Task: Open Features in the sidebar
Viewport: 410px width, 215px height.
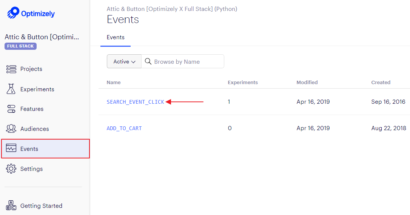Action: point(32,109)
